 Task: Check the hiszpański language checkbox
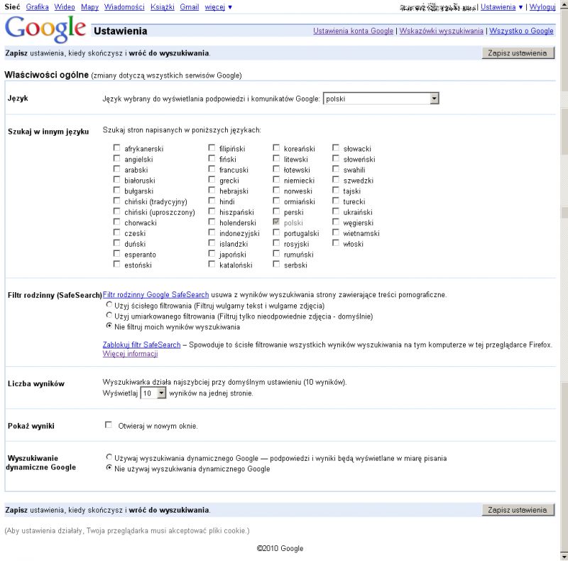212,211
